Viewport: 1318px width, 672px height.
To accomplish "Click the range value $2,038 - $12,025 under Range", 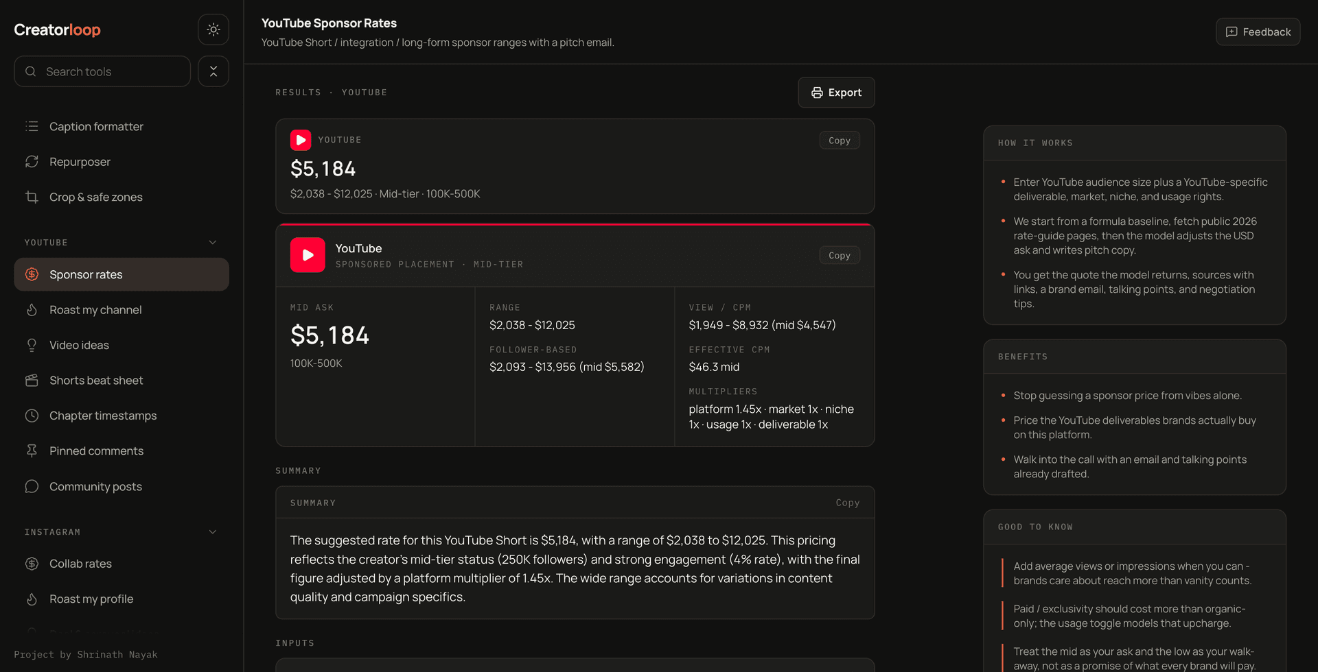I will [x=532, y=325].
